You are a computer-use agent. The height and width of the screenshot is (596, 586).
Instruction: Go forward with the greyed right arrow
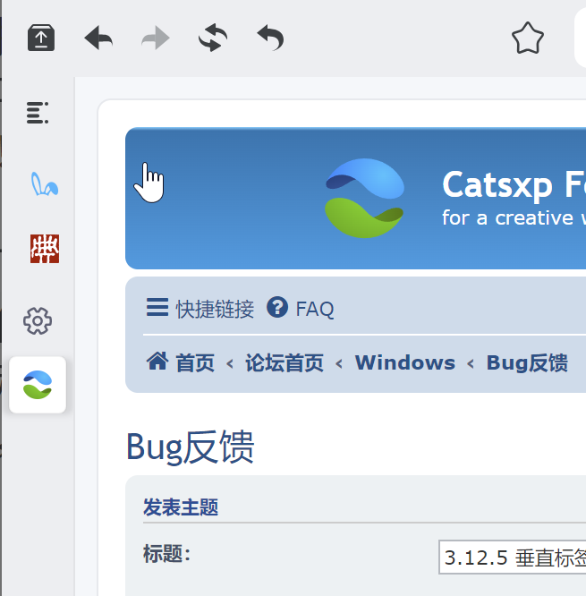tap(156, 38)
